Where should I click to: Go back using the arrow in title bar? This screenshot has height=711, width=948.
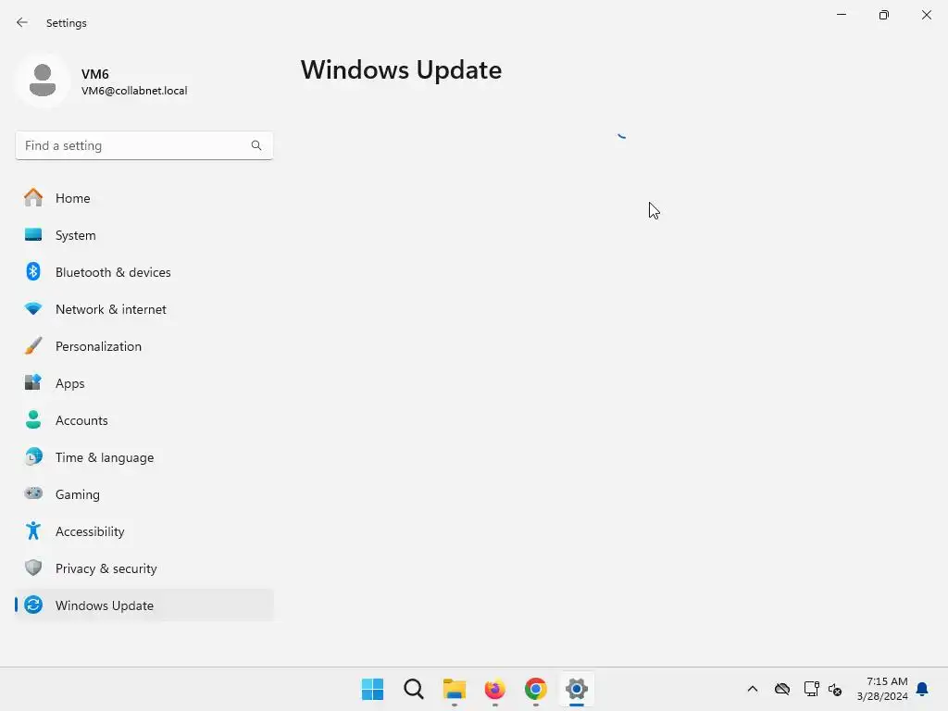[22, 22]
